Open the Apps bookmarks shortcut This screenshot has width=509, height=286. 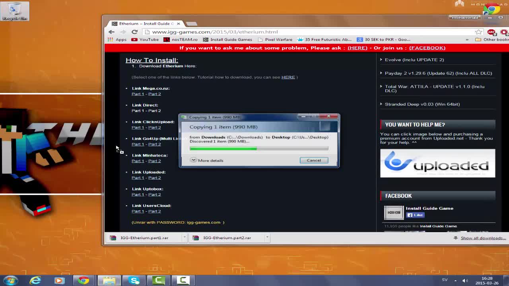click(x=117, y=39)
